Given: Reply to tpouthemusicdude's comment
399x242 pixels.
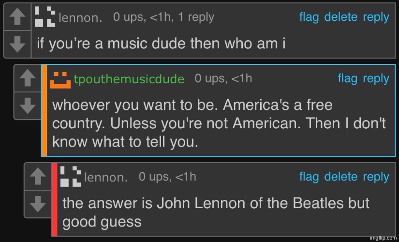Looking at the screenshot, I should pos(376,78).
